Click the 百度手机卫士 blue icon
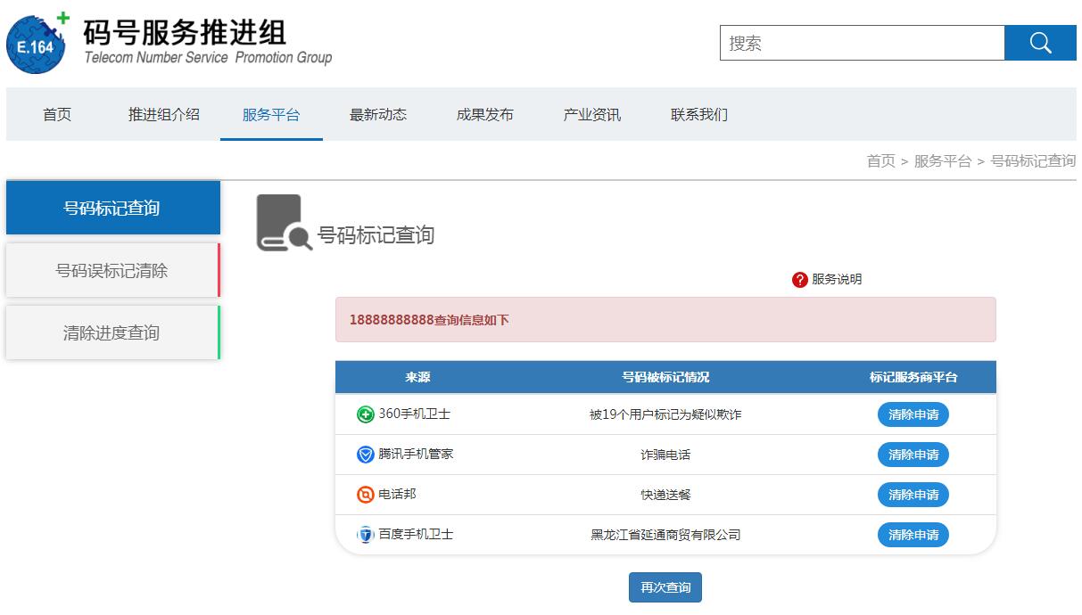The image size is (1082, 615). [365, 535]
